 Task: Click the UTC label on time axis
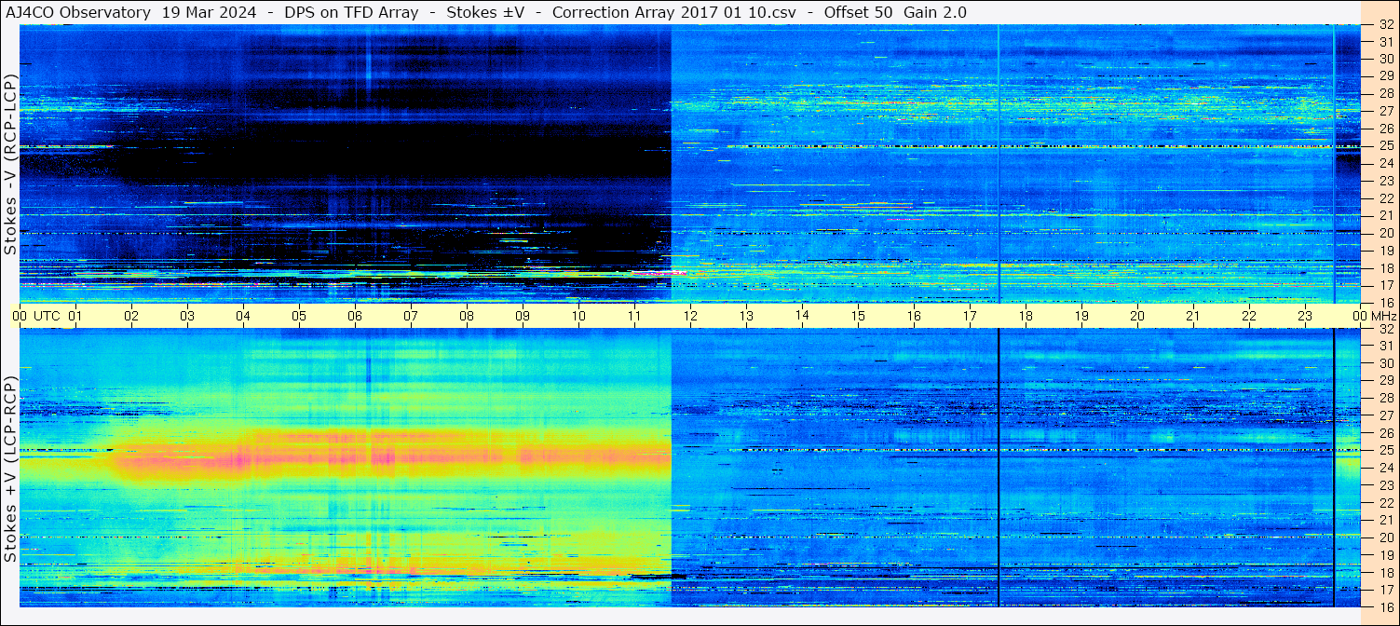click(x=48, y=316)
